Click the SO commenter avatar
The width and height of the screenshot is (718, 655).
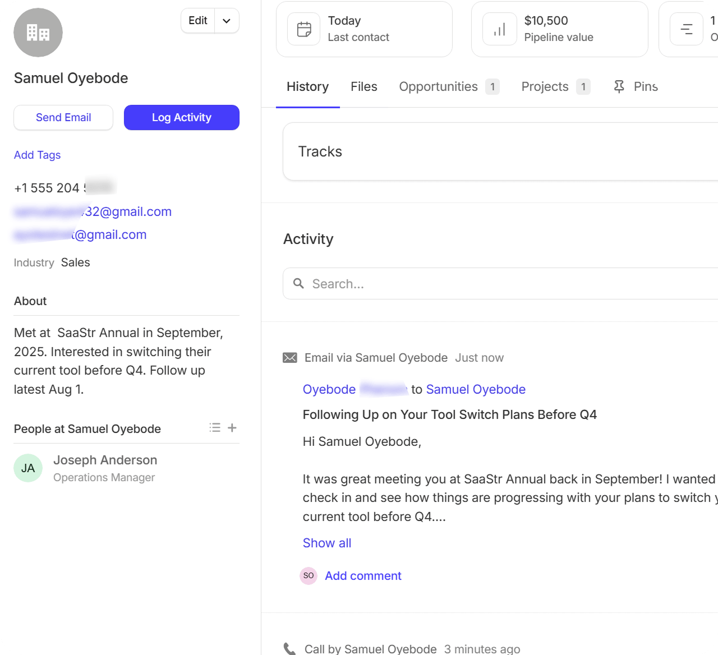tap(309, 576)
